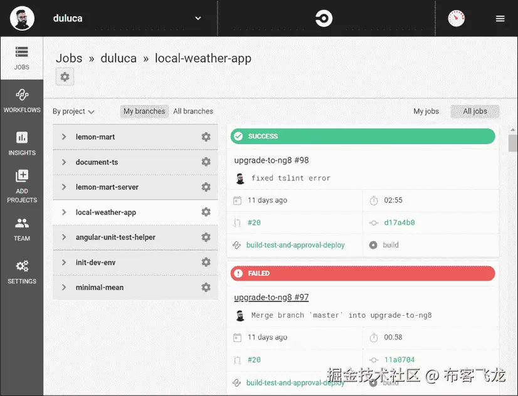This screenshot has width=518, height=396.
Task: Click the failed exclamation icon on job #97
Action: pos(238,273)
